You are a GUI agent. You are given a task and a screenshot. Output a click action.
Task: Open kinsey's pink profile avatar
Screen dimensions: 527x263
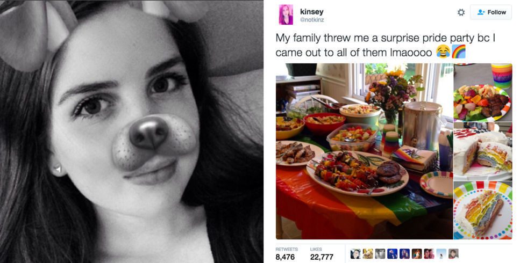(x=286, y=15)
